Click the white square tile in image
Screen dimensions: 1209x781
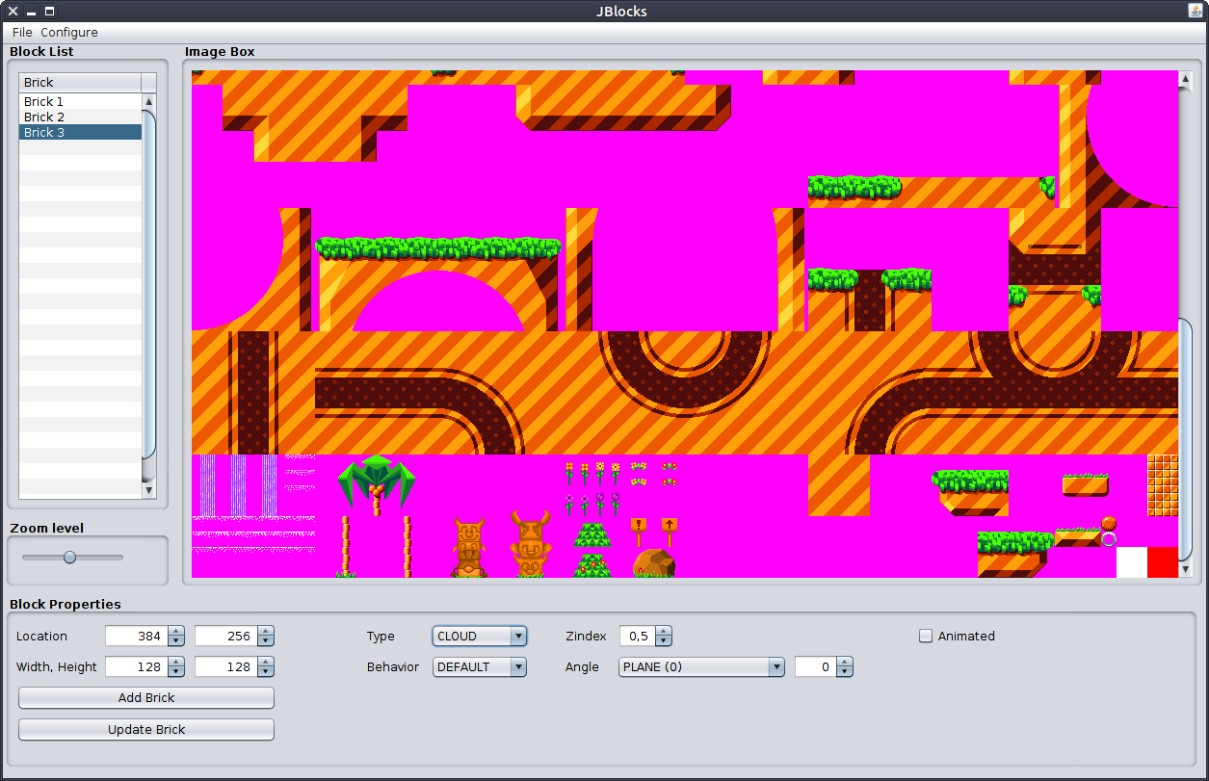tap(1132, 562)
